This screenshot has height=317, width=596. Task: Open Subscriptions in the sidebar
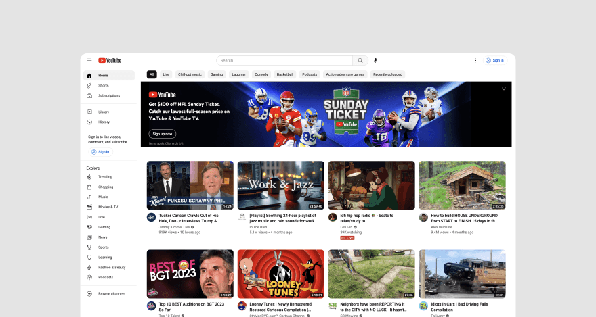(x=109, y=95)
